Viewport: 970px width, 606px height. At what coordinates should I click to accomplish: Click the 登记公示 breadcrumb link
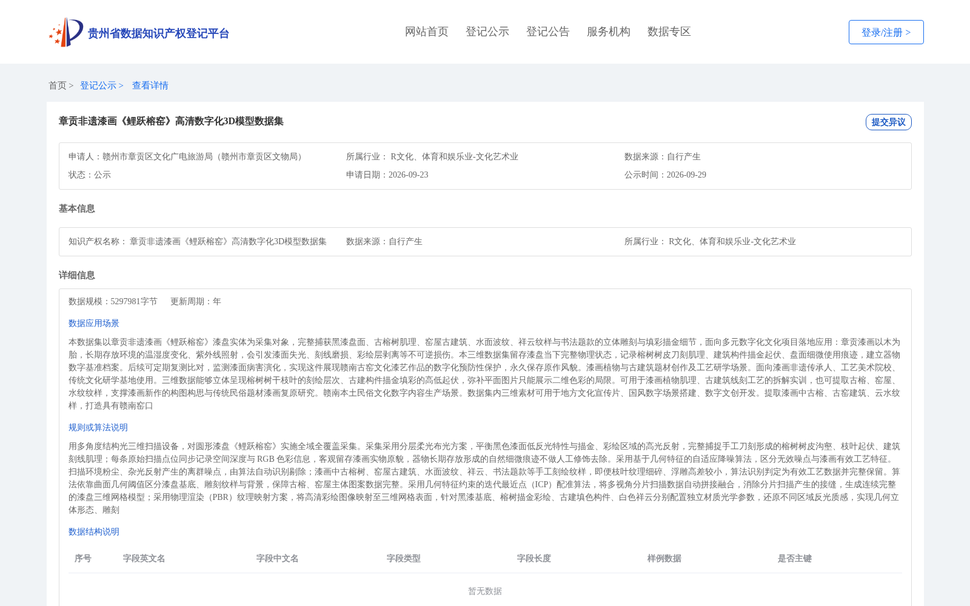[98, 85]
